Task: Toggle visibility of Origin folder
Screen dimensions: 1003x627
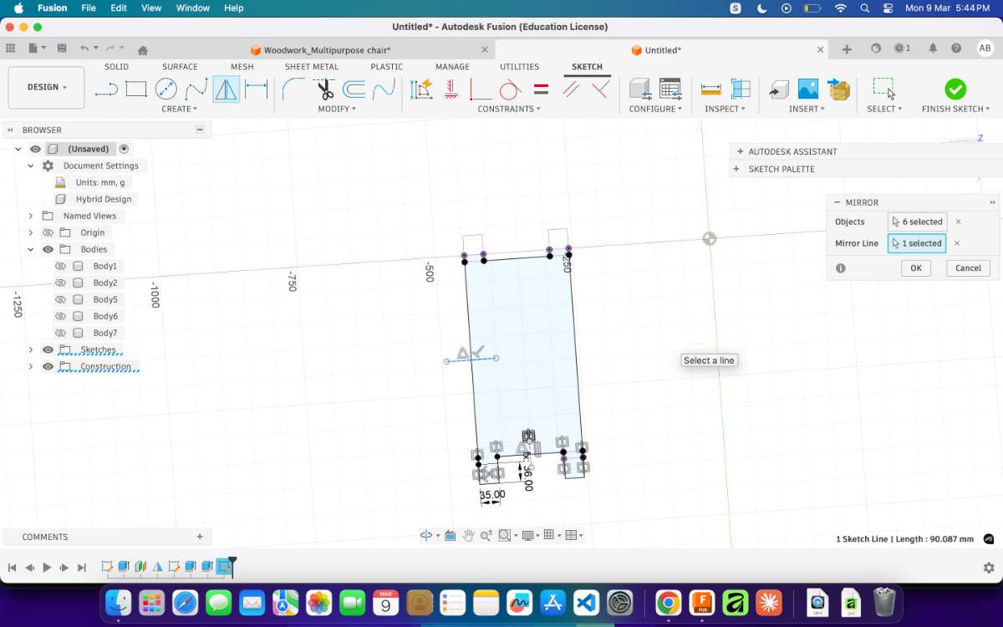Action: tap(48, 232)
